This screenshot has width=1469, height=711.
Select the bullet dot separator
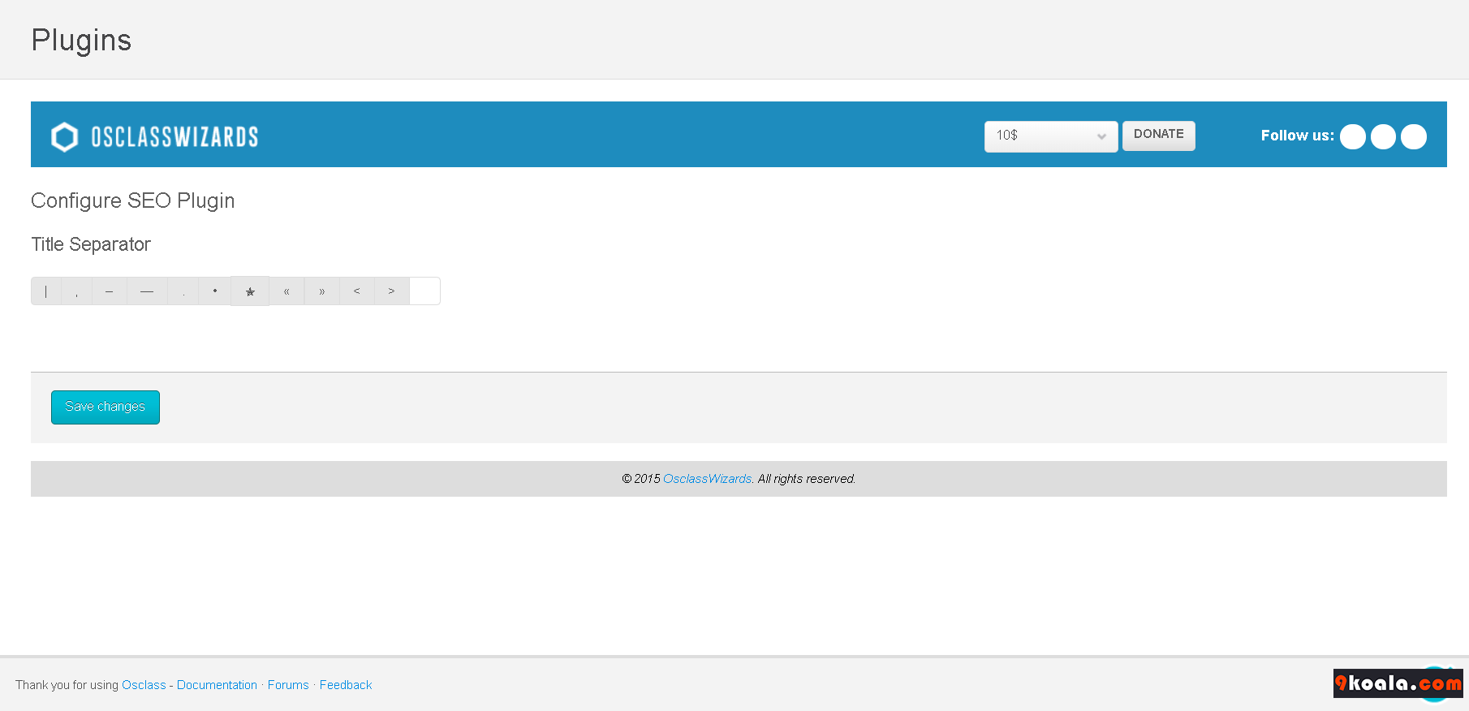coord(215,291)
